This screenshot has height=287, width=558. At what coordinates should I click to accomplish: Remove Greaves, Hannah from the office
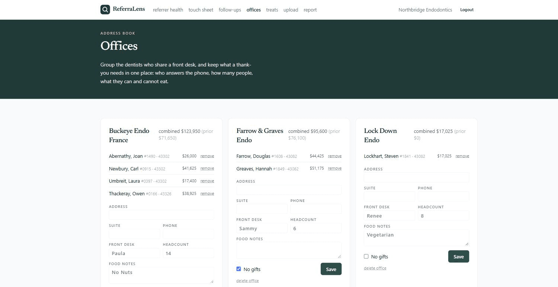(335, 169)
